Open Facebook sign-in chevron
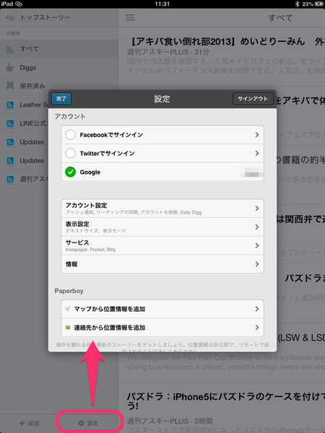 257,134
